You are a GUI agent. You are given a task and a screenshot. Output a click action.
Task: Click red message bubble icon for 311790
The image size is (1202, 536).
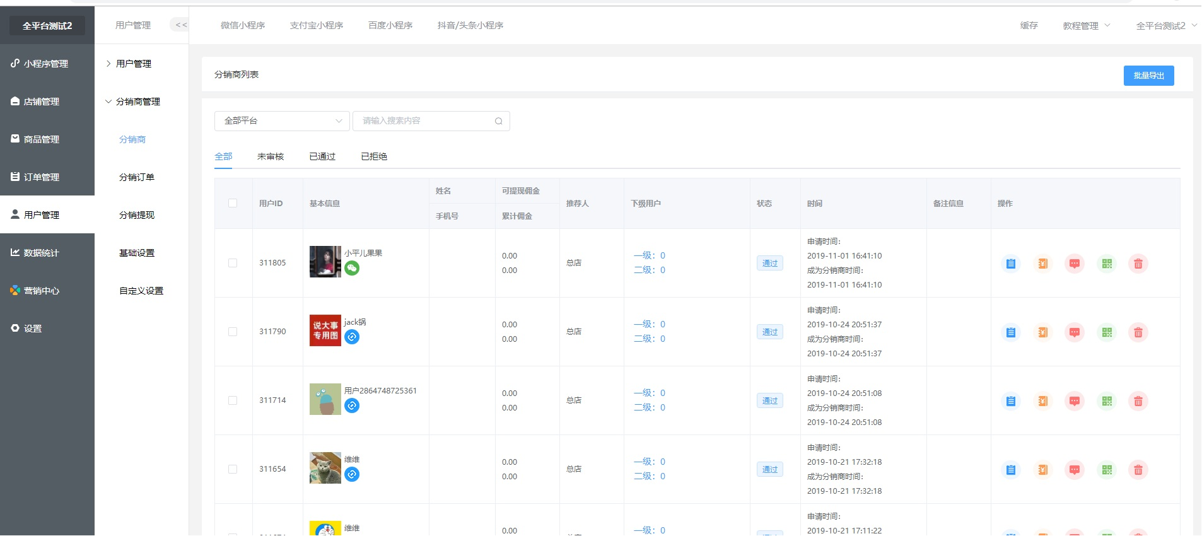click(x=1075, y=332)
